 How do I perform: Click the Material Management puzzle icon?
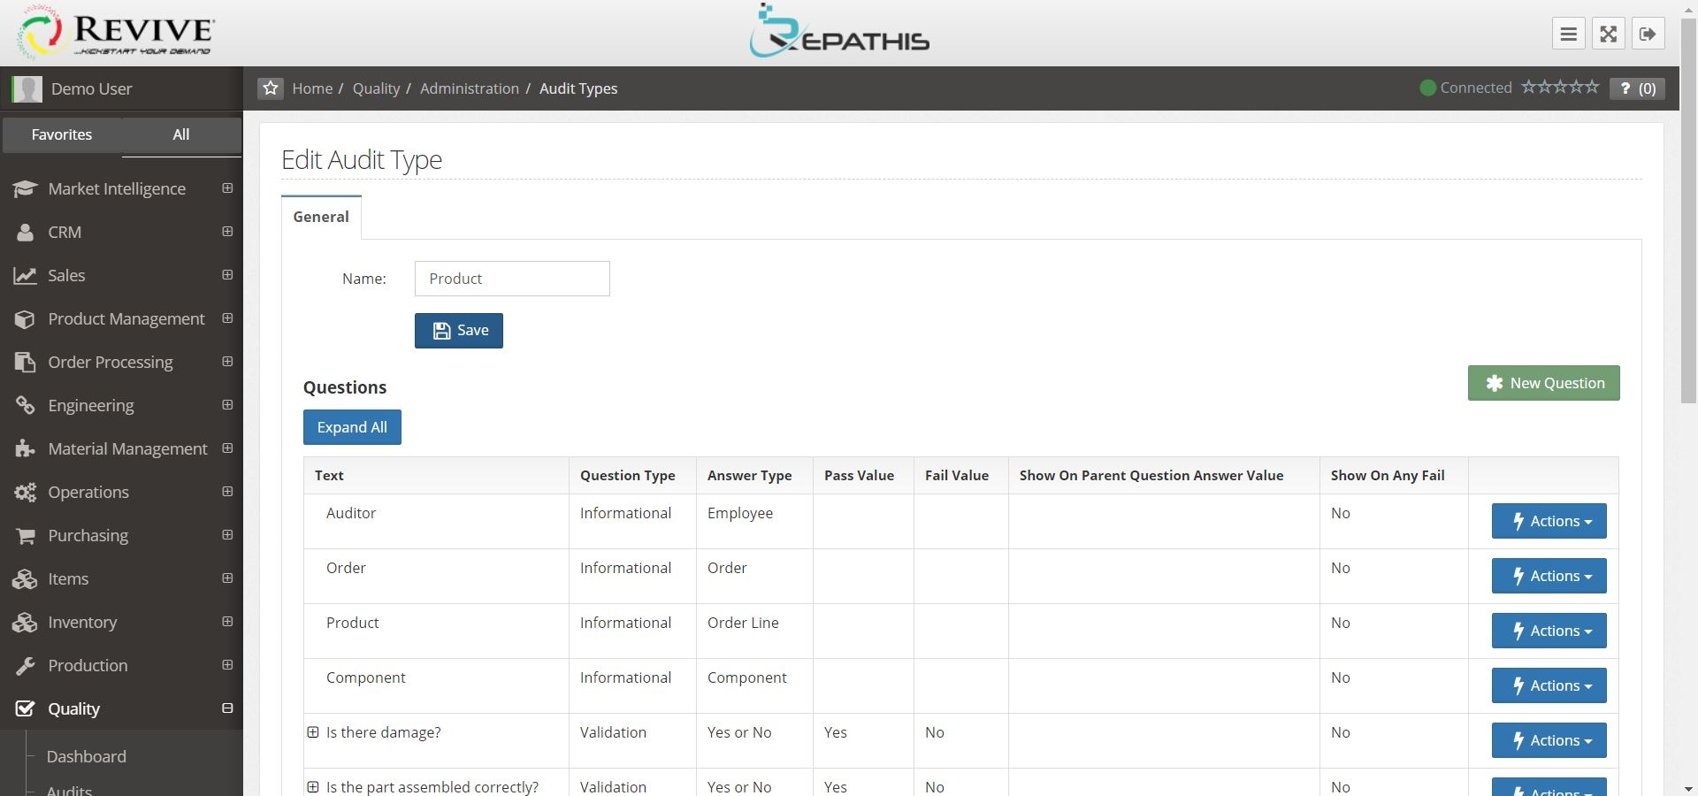(x=25, y=448)
